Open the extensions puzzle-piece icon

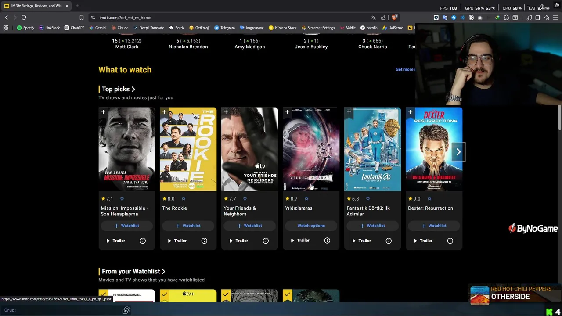(506, 18)
